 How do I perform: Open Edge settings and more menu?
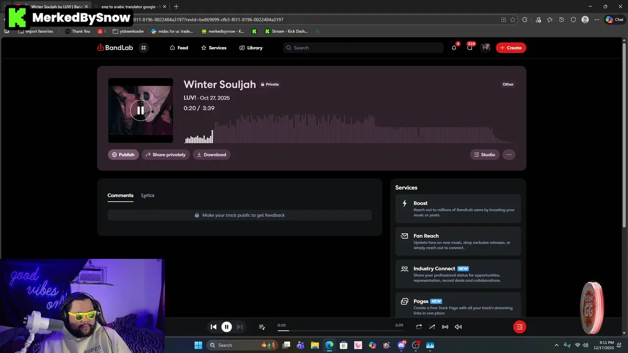[597, 20]
